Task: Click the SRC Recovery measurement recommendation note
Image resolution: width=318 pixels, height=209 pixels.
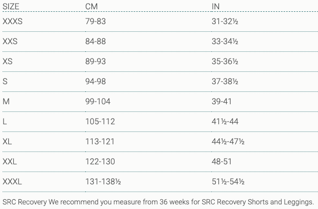Action: point(158,202)
